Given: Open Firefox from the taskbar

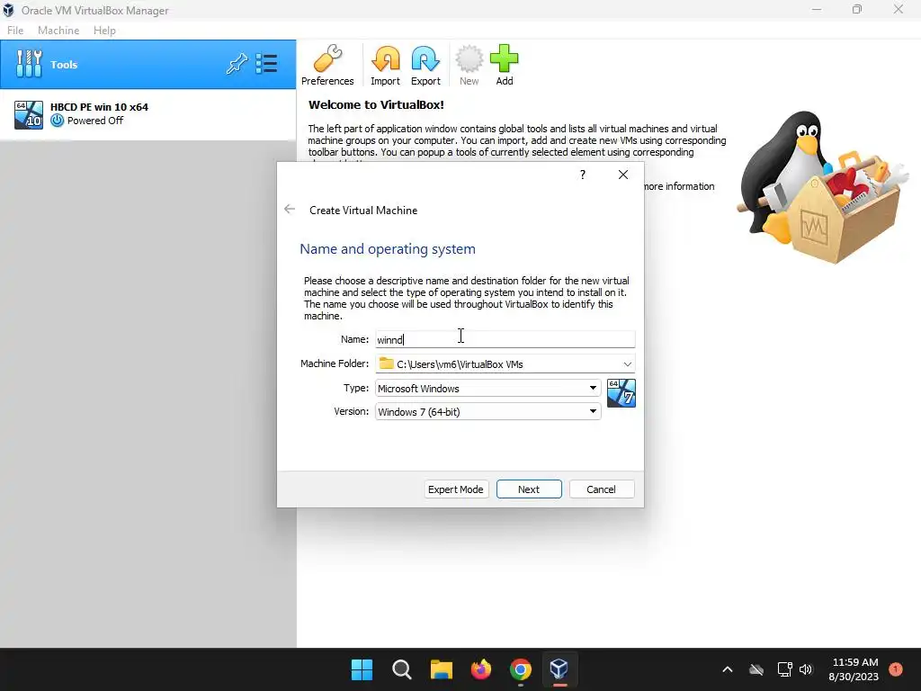Looking at the screenshot, I should 481,669.
